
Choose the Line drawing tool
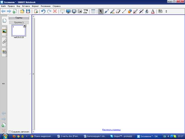(x=124, y=11)
